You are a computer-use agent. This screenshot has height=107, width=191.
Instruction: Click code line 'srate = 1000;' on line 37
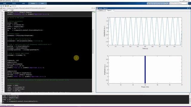[x=13, y=23]
